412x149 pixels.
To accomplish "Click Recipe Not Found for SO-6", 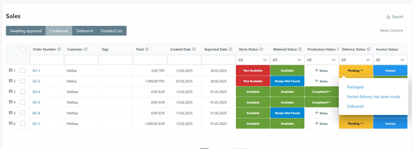I will click(x=287, y=113).
